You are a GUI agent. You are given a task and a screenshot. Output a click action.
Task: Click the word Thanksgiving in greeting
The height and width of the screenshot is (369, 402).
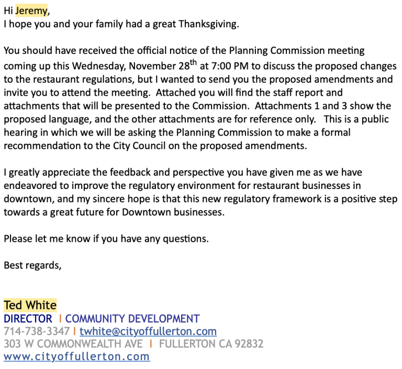pyautogui.click(x=209, y=24)
